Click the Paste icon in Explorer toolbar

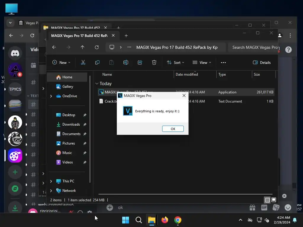pos(112,62)
